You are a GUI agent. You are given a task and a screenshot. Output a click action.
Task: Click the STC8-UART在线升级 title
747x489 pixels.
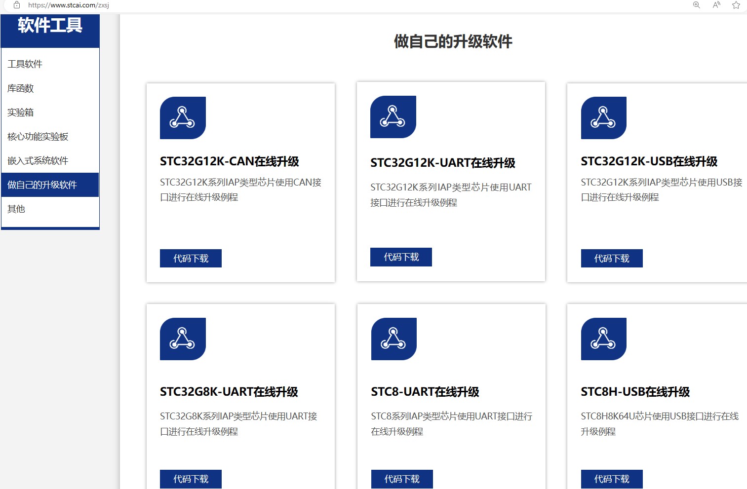tap(425, 392)
